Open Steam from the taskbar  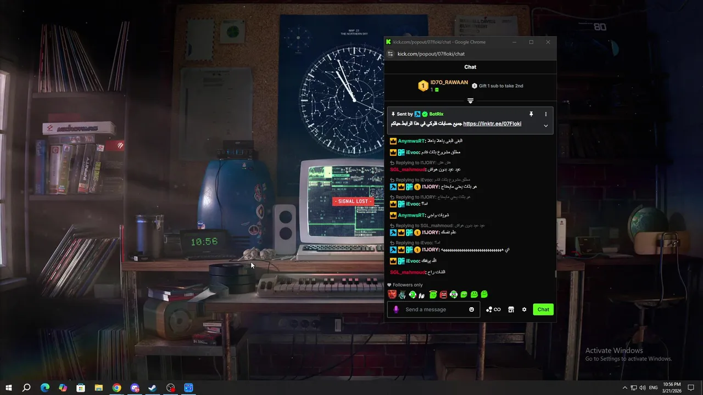pyautogui.click(x=153, y=388)
